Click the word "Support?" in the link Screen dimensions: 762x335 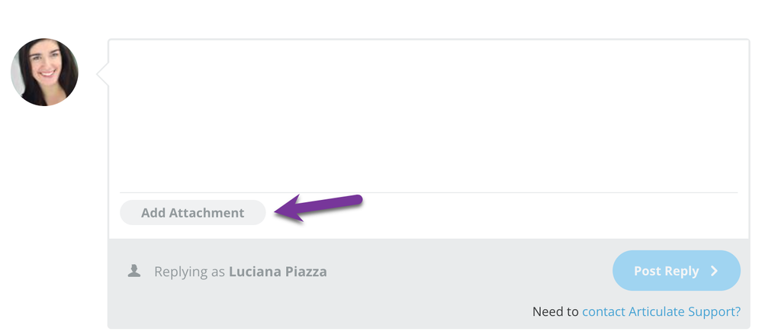716,311
